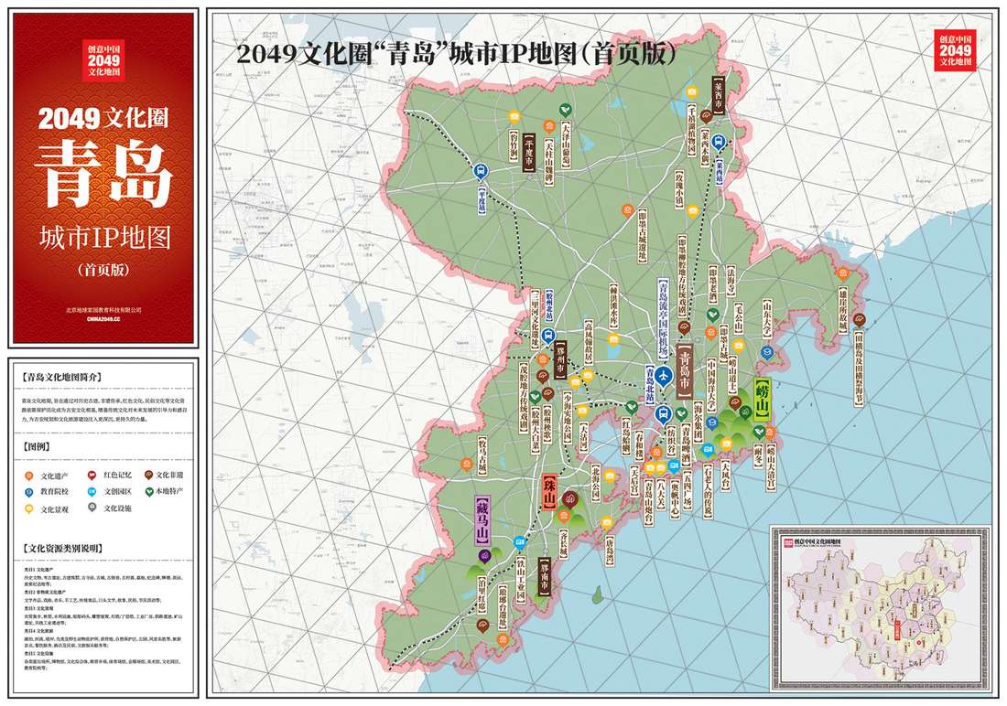The image size is (1007, 706).
Task: Select the red 红色记忆 legend icon
Action: pos(92,476)
